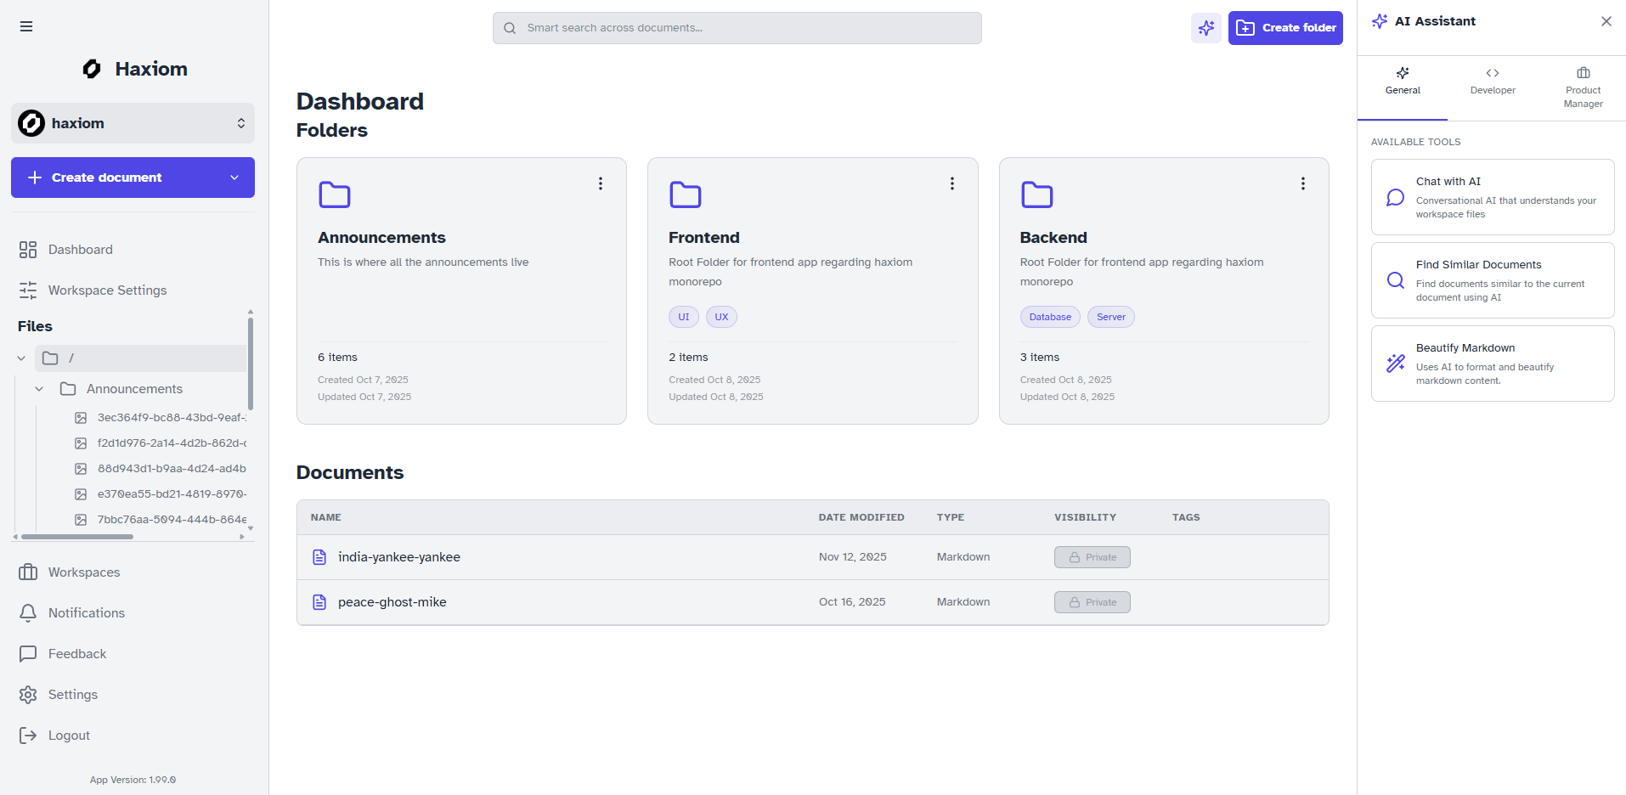Open Settings using the gear icon
Screen dimensions: 1626x795
[x=29, y=694]
